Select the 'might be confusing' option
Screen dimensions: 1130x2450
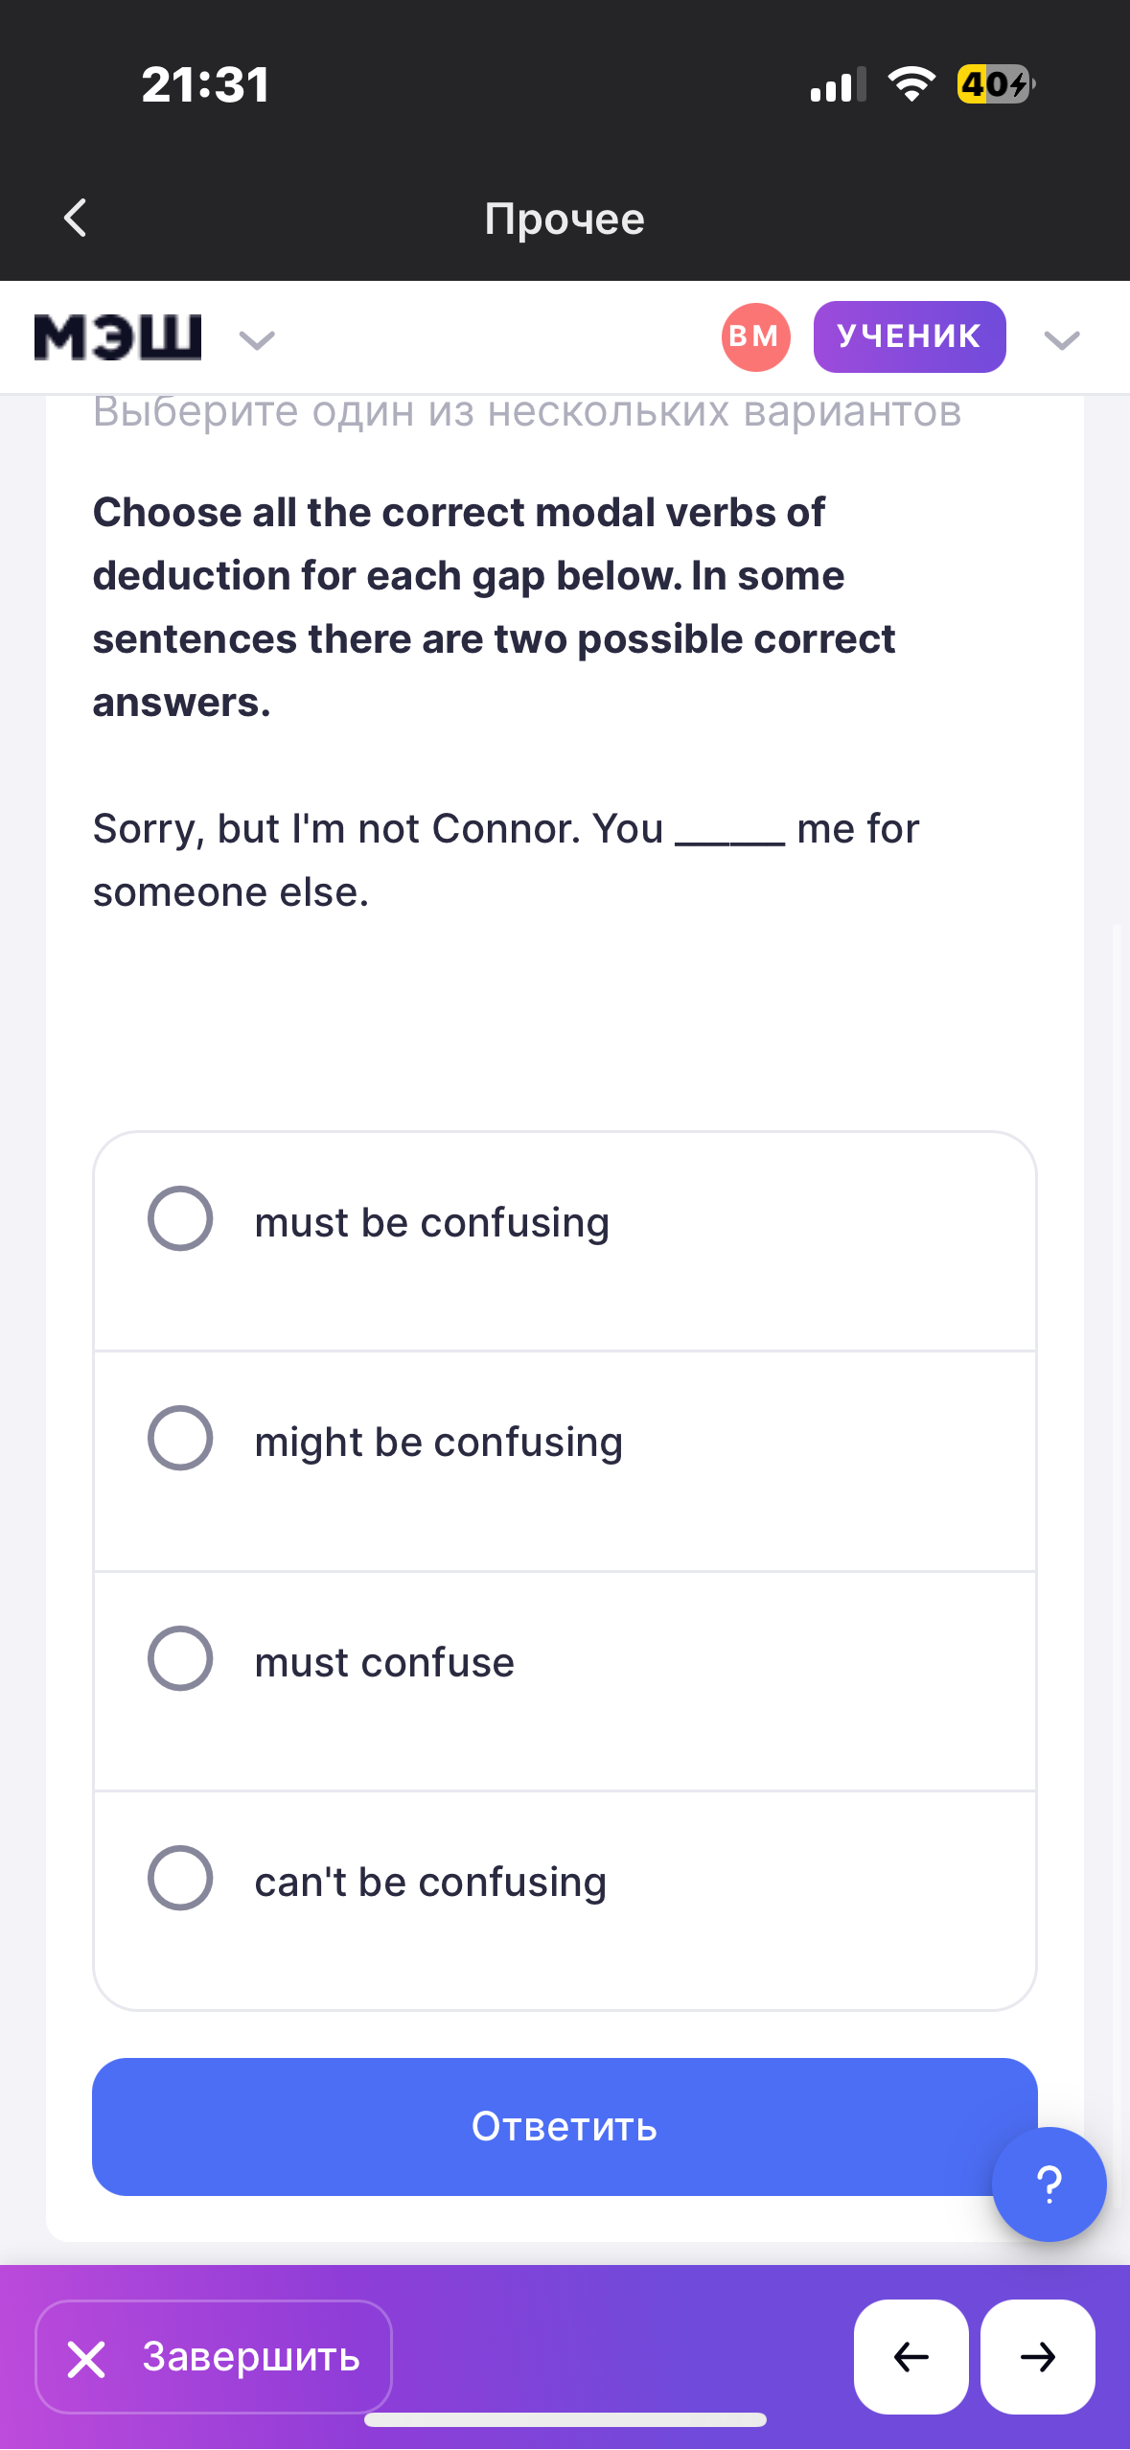(x=180, y=1438)
